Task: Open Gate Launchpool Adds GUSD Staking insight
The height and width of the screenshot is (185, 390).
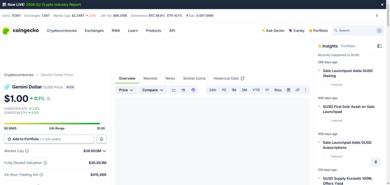Action: pyautogui.click(x=348, y=73)
